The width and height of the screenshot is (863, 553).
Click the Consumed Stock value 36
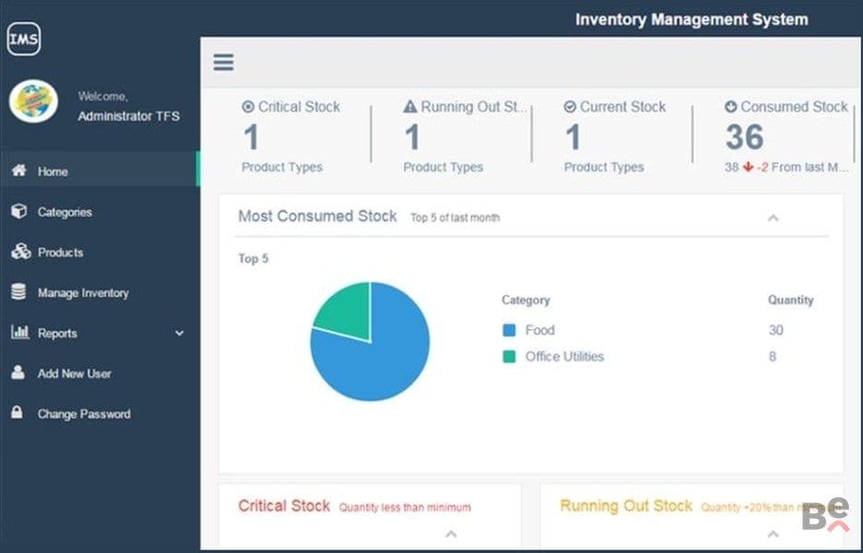pyautogui.click(x=745, y=137)
